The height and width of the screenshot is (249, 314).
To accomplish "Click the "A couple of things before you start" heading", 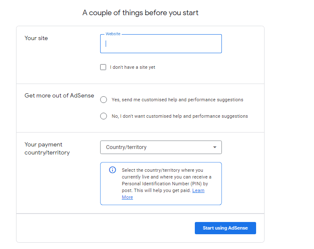I will pyautogui.click(x=140, y=13).
